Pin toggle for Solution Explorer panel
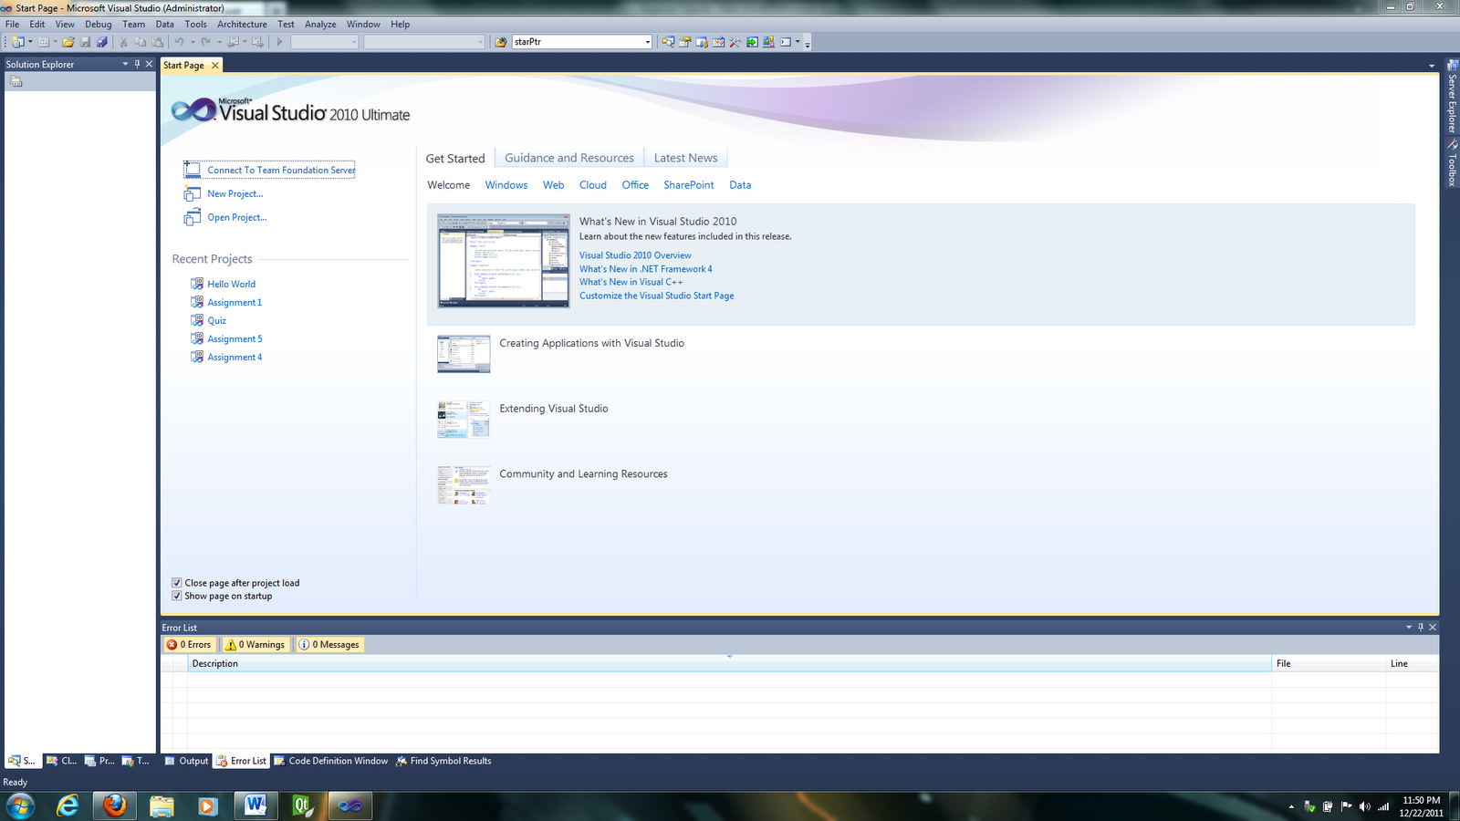Image resolution: width=1460 pixels, height=821 pixels. (x=137, y=64)
